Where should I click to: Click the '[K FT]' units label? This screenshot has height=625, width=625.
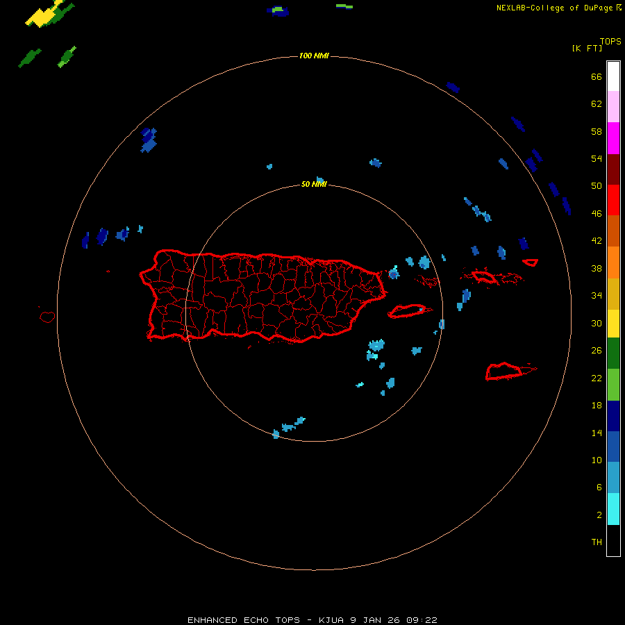(587, 48)
